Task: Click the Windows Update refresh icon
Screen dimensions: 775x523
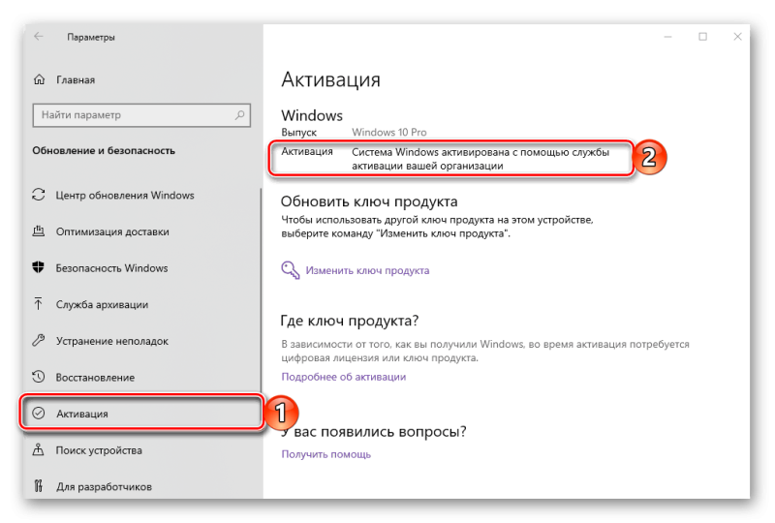Action: (x=39, y=195)
